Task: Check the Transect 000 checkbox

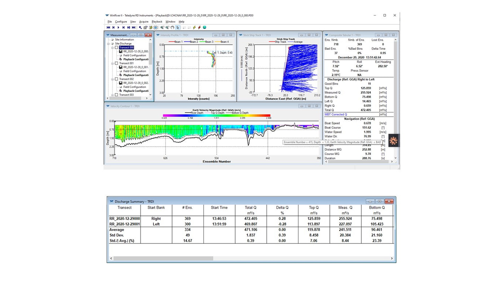Action: coord(117,48)
